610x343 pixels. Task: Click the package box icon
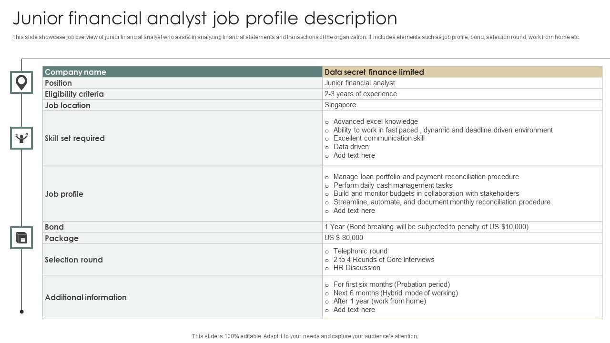pyautogui.click(x=21, y=238)
